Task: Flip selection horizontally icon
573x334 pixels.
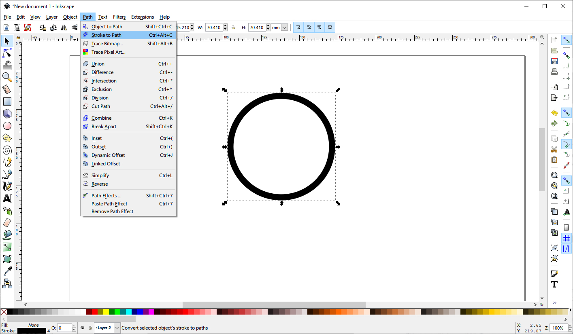Action: point(64,27)
